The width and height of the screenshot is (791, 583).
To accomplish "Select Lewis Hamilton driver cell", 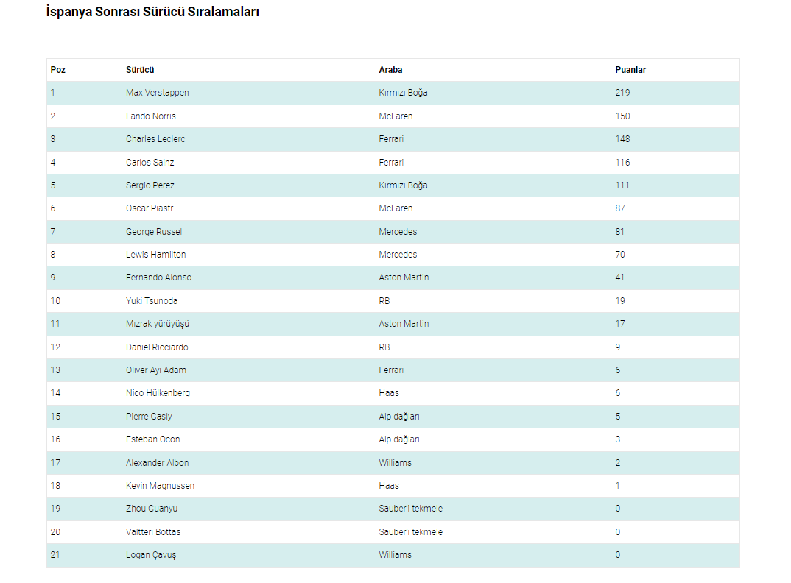I will tap(156, 255).
